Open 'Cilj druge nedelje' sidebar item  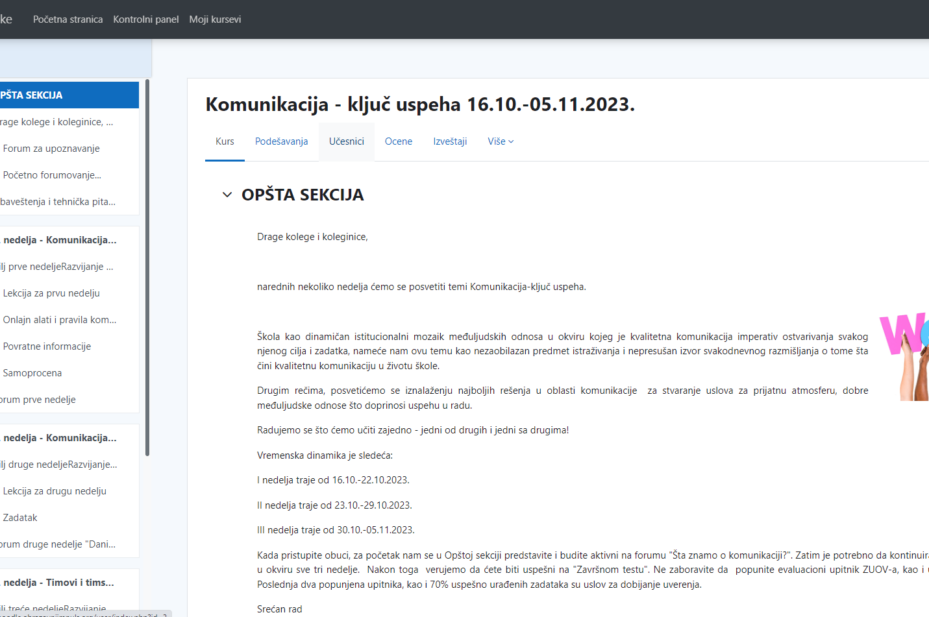[58, 465]
